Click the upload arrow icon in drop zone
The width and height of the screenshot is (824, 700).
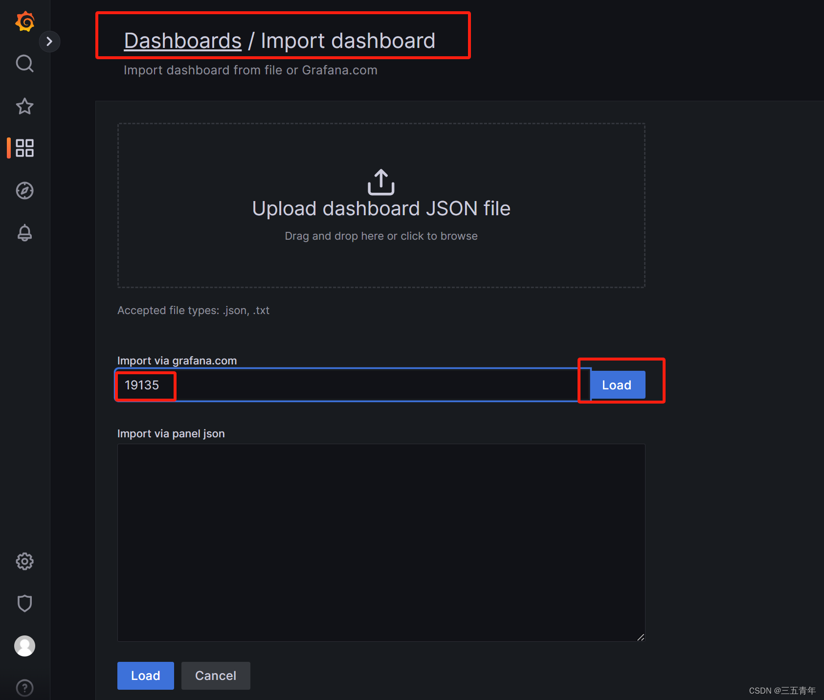[x=381, y=182]
